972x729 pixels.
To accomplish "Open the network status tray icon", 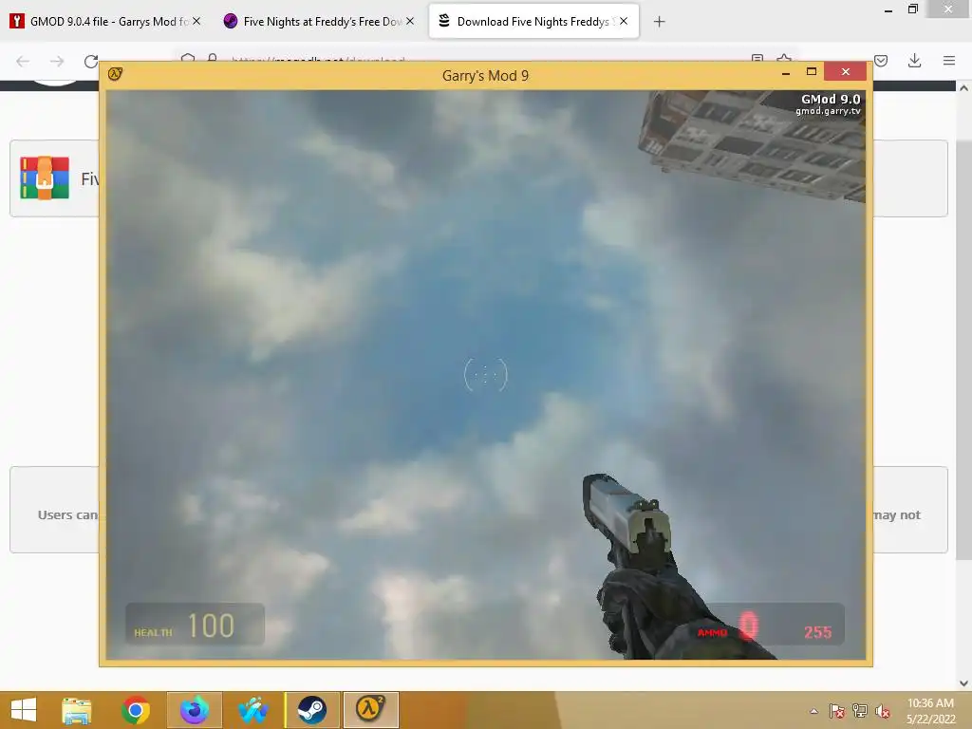I will click(860, 711).
